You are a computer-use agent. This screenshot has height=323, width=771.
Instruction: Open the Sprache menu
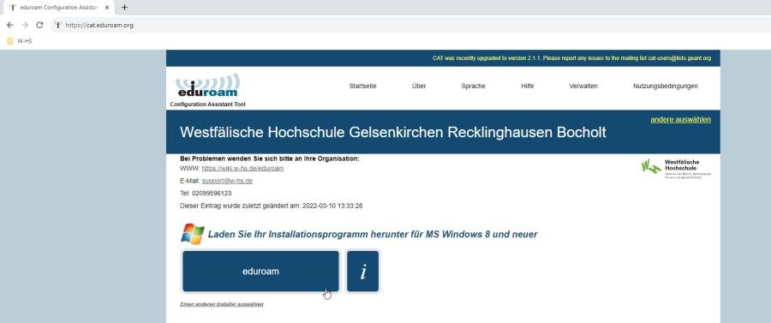[x=474, y=86]
